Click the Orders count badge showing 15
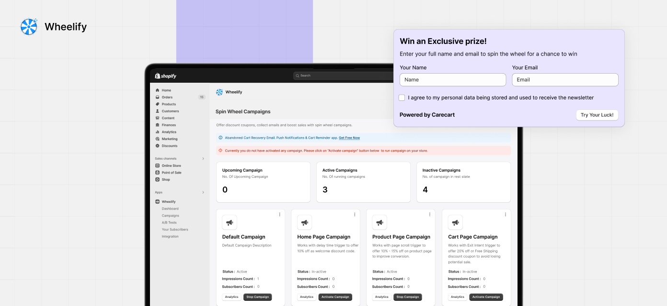The width and height of the screenshot is (667, 306). [202, 97]
